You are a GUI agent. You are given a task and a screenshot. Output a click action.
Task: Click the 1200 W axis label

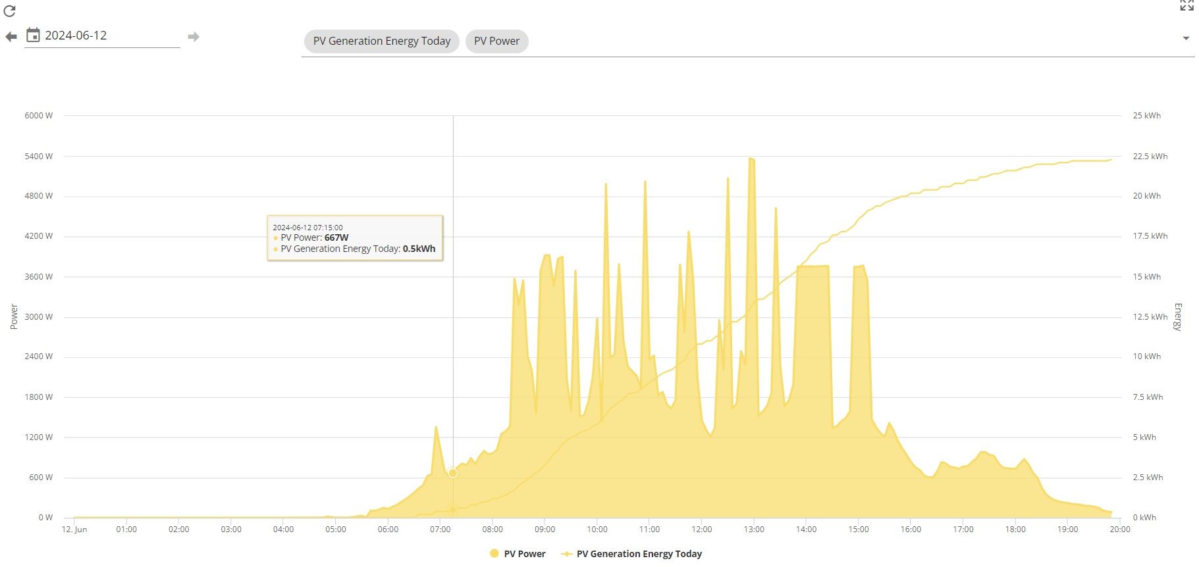coord(39,437)
